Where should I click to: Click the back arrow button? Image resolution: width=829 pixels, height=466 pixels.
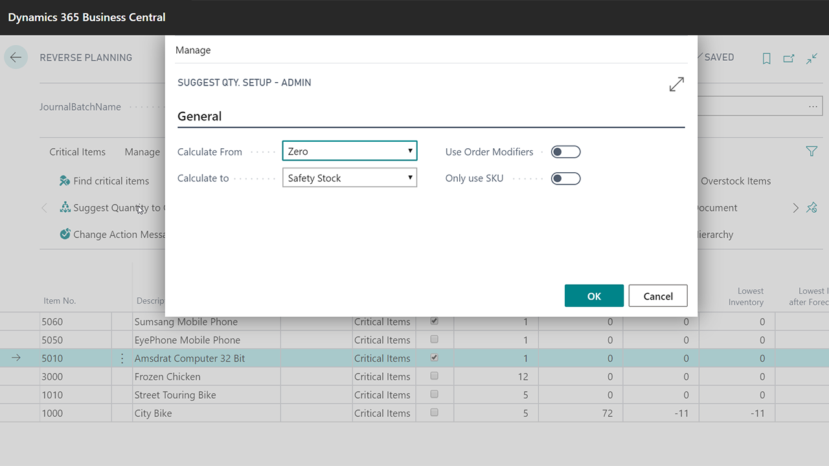[x=16, y=58]
